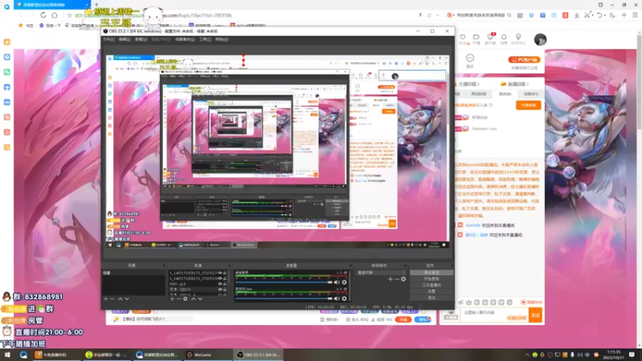Move the source down in the list
The image size is (642, 361).
pos(200,298)
